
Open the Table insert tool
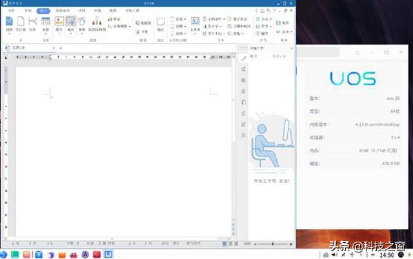tap(46, 25)
